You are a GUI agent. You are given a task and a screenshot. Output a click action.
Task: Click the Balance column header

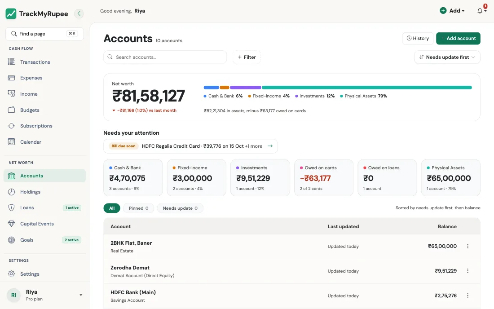(447, 226)
